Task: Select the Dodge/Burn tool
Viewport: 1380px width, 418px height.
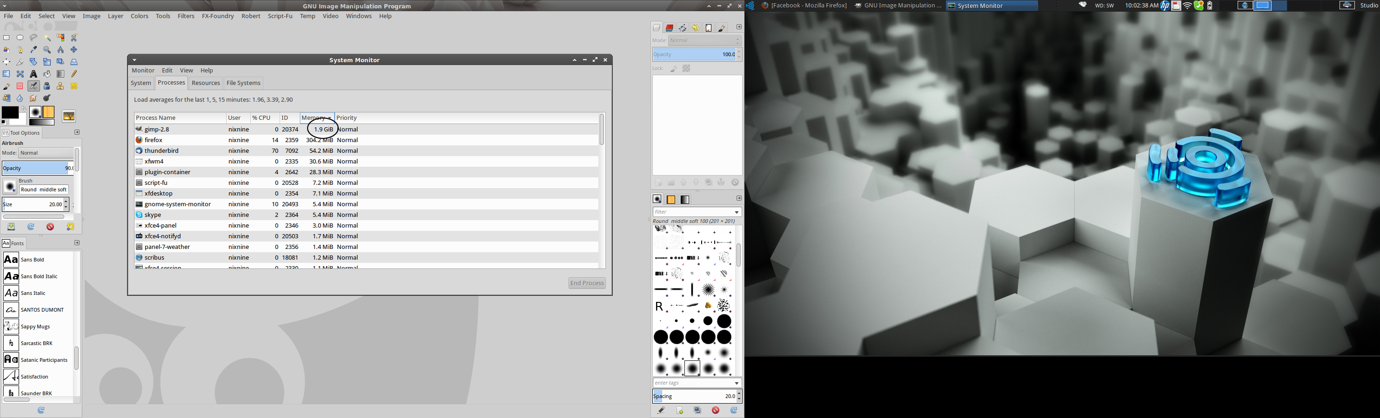Action: (x=47, y=98)
